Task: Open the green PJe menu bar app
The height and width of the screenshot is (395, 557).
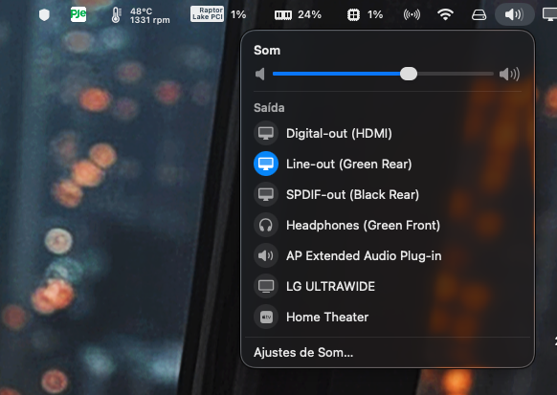Action: tap(78, 14)
